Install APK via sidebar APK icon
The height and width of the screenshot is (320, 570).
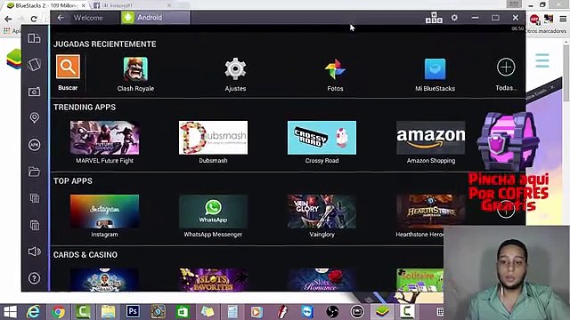tap(34, 145)
